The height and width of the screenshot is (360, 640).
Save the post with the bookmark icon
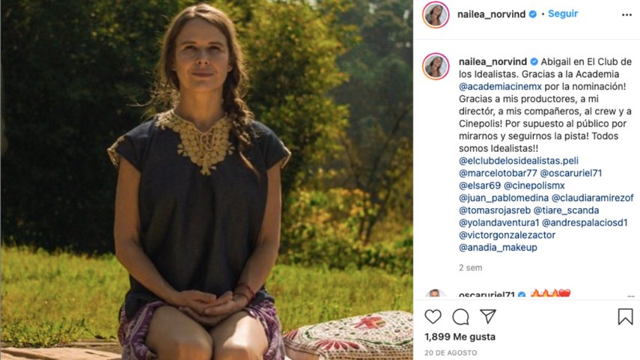coord(625,317)
